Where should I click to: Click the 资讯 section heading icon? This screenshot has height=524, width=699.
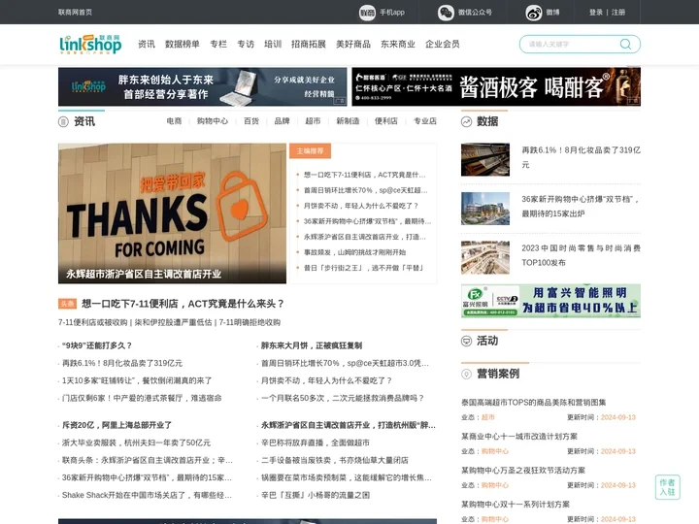(63, 121)
